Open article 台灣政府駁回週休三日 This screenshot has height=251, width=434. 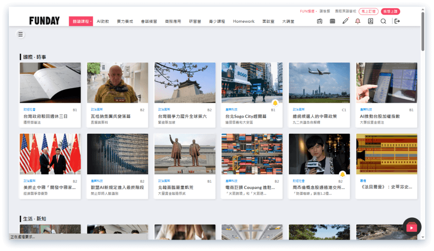point(45,116)
